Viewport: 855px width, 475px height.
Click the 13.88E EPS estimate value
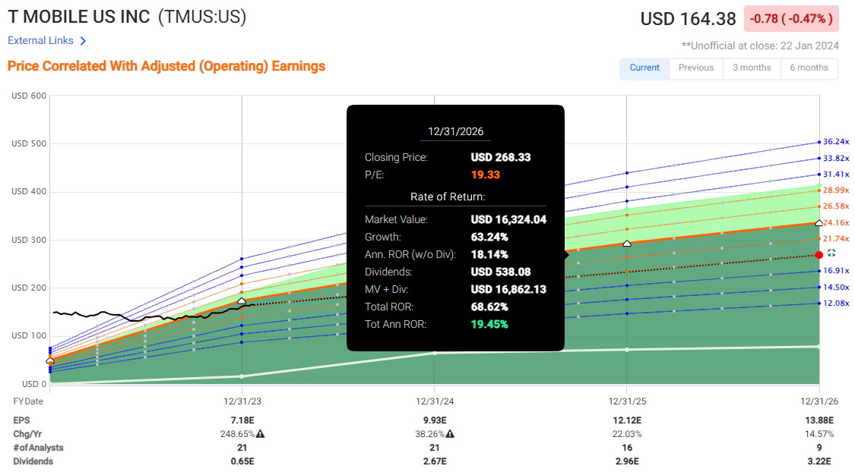[x=819, y=420]
